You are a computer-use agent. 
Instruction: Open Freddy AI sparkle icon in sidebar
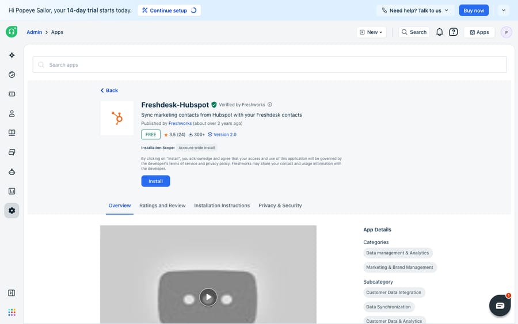point(12,55)
